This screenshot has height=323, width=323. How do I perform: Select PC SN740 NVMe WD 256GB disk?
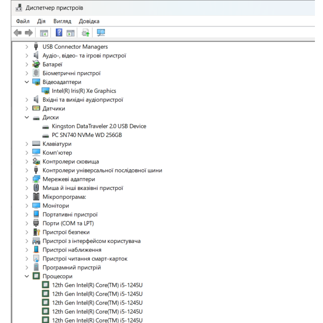click(87, 135)
